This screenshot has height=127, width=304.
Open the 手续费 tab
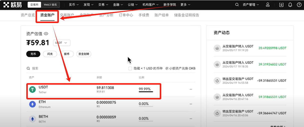(144, 15)
